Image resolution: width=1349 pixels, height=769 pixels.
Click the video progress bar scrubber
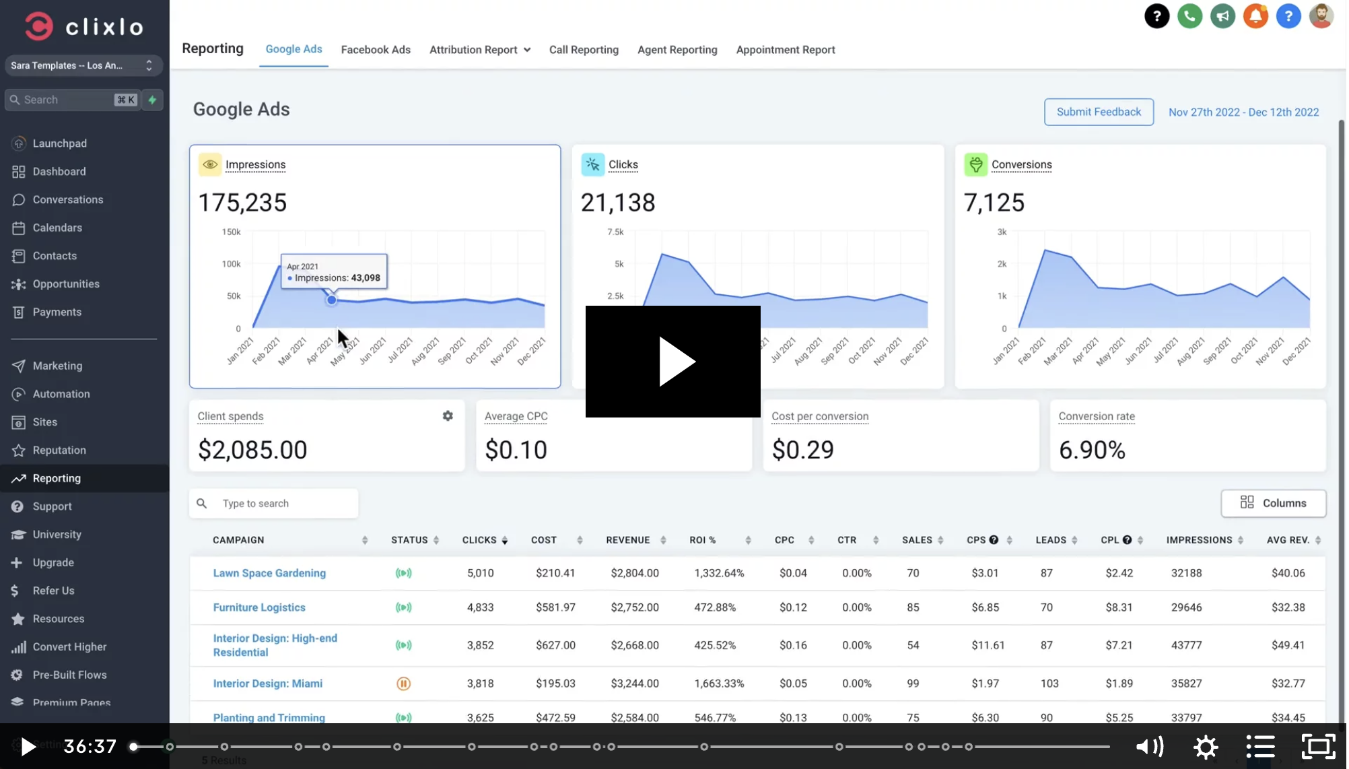point(134,747)
